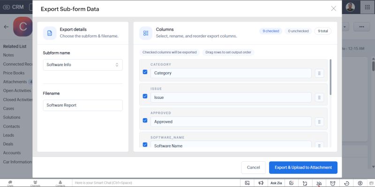Click the Zia notifications icon beside Ask Zia
Image resolution: width=375 pixels, height=187 pixels.
(x=291, y=183)
